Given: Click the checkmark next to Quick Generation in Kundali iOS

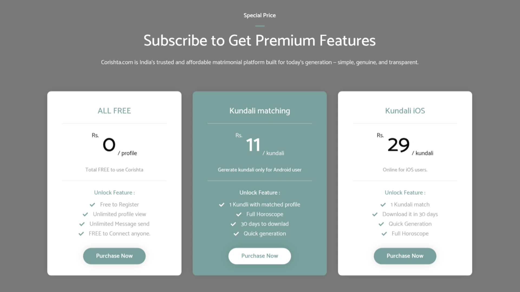Looking at the screenshot, I should (381, 224).
